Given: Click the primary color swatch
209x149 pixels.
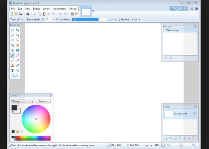Looking at the screenshot, I should pos(14,107).
